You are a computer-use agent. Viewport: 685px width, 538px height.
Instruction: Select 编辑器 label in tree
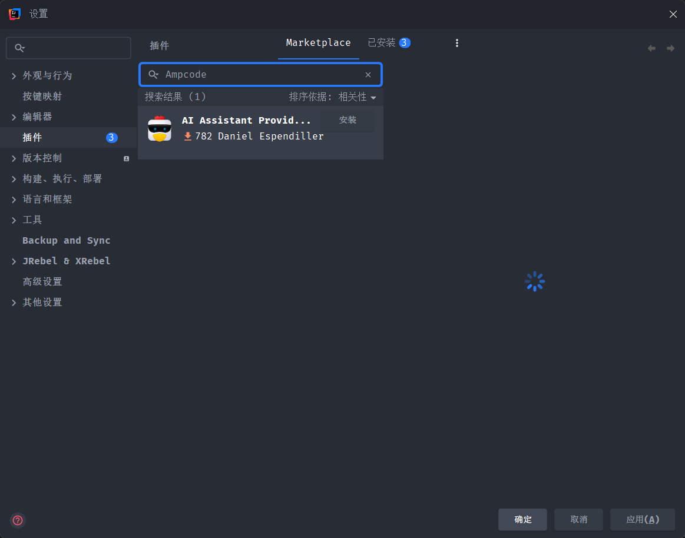37,117
